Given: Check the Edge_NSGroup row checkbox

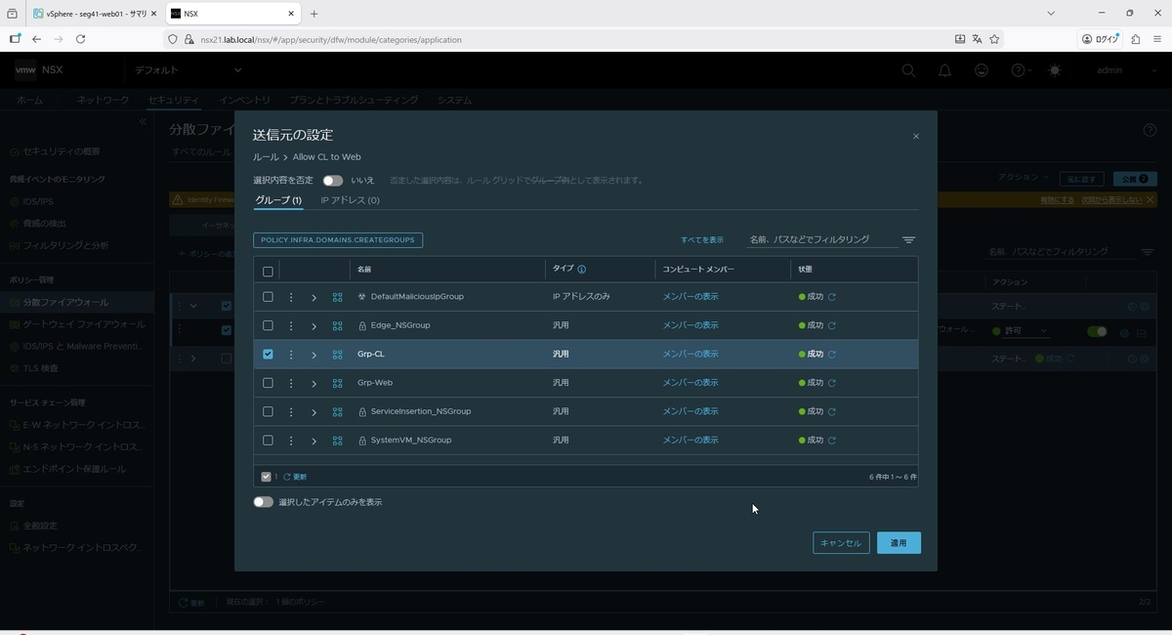Looking at the screenshot, I should (268, 325).
